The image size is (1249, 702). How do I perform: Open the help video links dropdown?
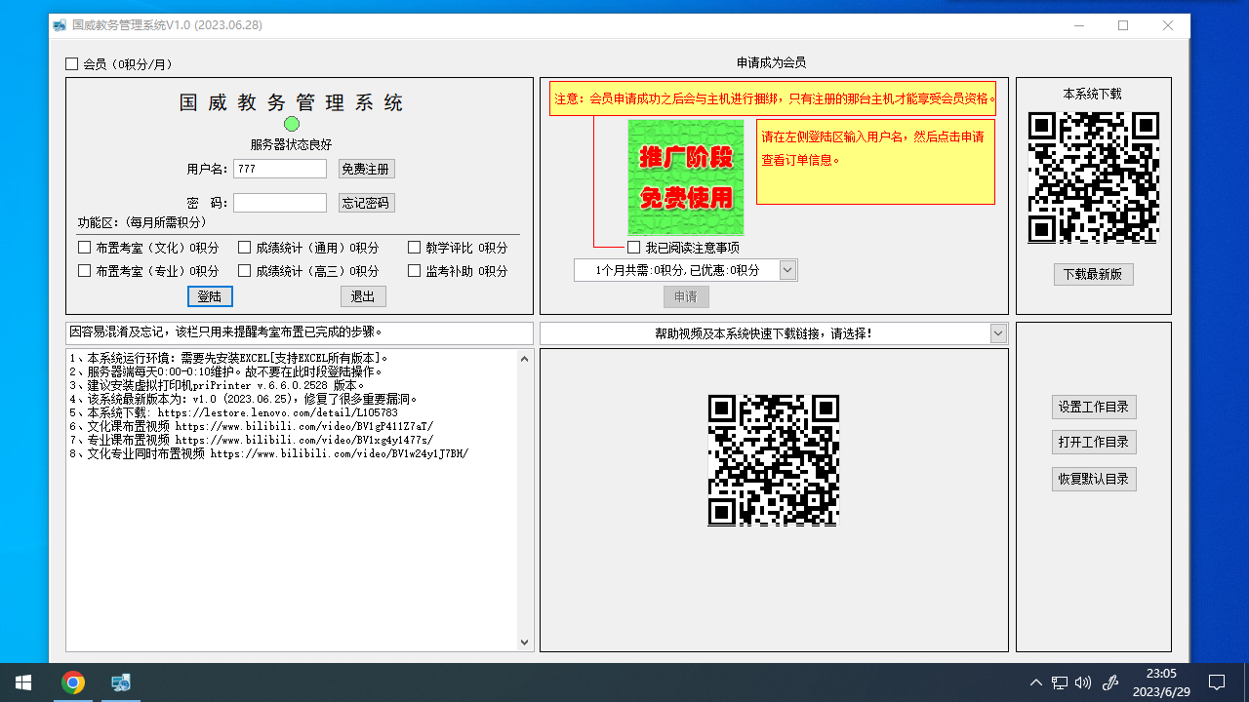click(997, 333)
